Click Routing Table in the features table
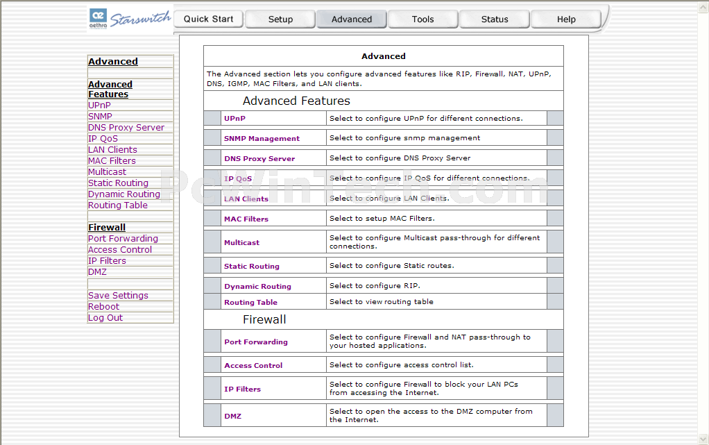Viewport: 709px width, 445px height. pos(250,303)
